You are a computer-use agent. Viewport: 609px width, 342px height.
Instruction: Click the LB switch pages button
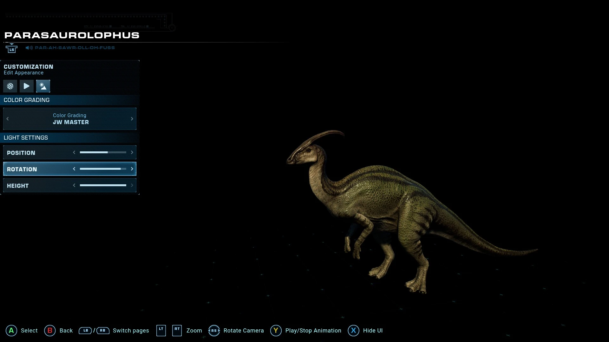(x=85, y=331)
